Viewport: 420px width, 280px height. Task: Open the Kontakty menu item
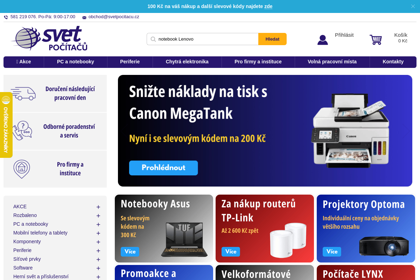coord(393,62)
